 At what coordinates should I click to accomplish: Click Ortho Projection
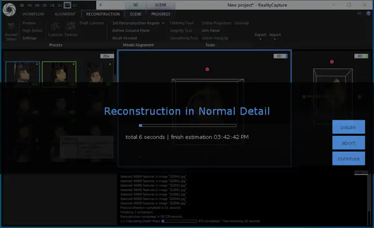(216, 23)
